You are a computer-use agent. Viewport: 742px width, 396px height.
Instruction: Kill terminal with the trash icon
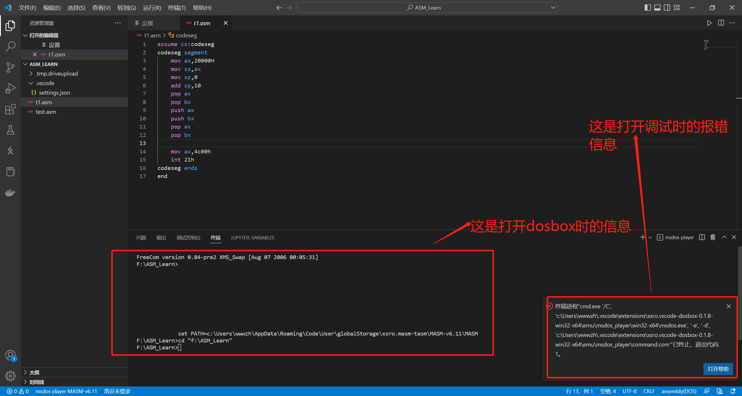tap(713, 237)
